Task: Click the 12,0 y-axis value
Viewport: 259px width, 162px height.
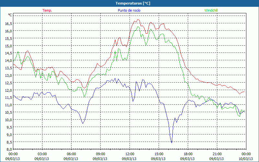Action: coord(8,90)
